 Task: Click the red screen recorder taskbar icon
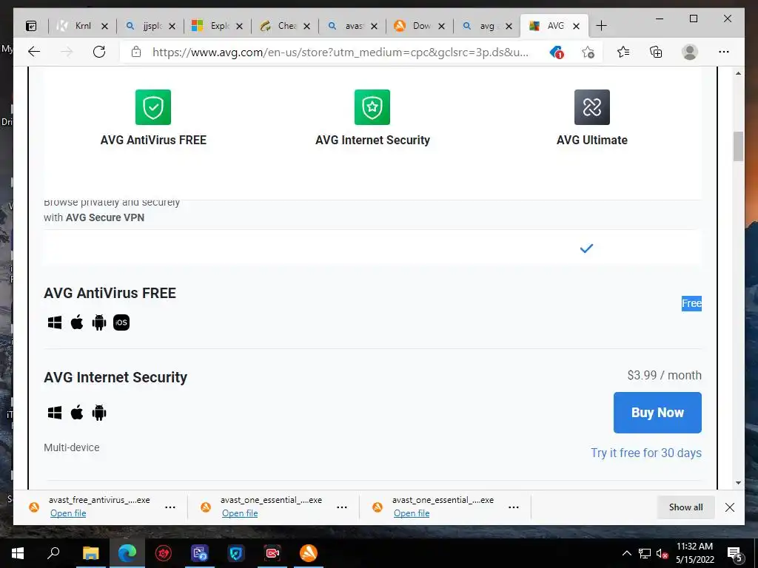(x=272, y=553)
